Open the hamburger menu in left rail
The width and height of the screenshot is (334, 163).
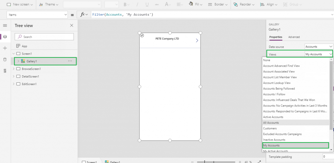click(x=5, y=26)
